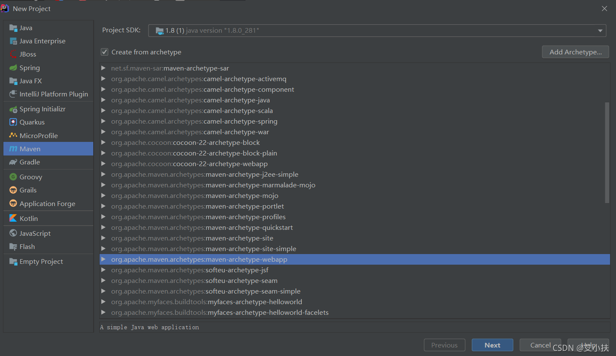Select maven-archetype-mojo archetype
Screen dimensions: 616x356
click(x=355, y=195)
